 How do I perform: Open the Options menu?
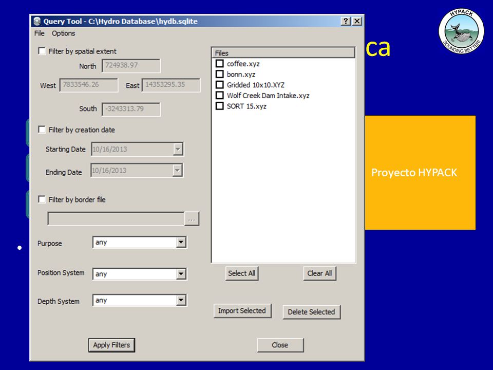(x=64, y=33)
